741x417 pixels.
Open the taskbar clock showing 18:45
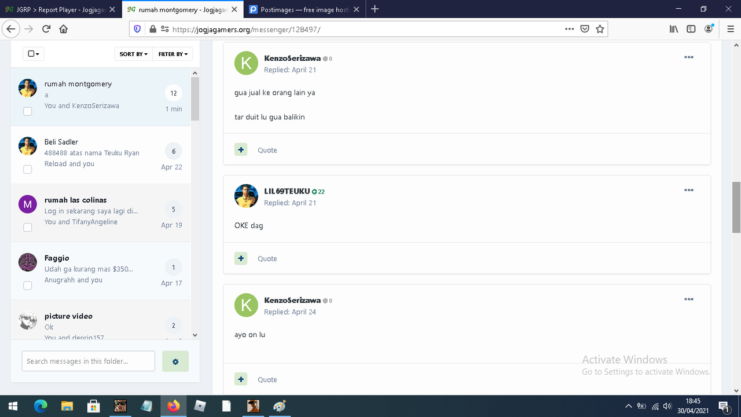click(693, 406)
